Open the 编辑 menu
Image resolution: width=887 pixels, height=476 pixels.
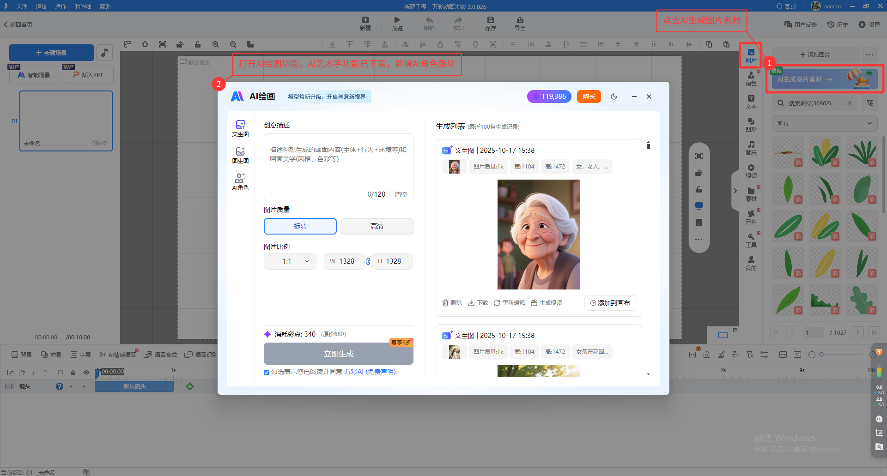point(41,6)
